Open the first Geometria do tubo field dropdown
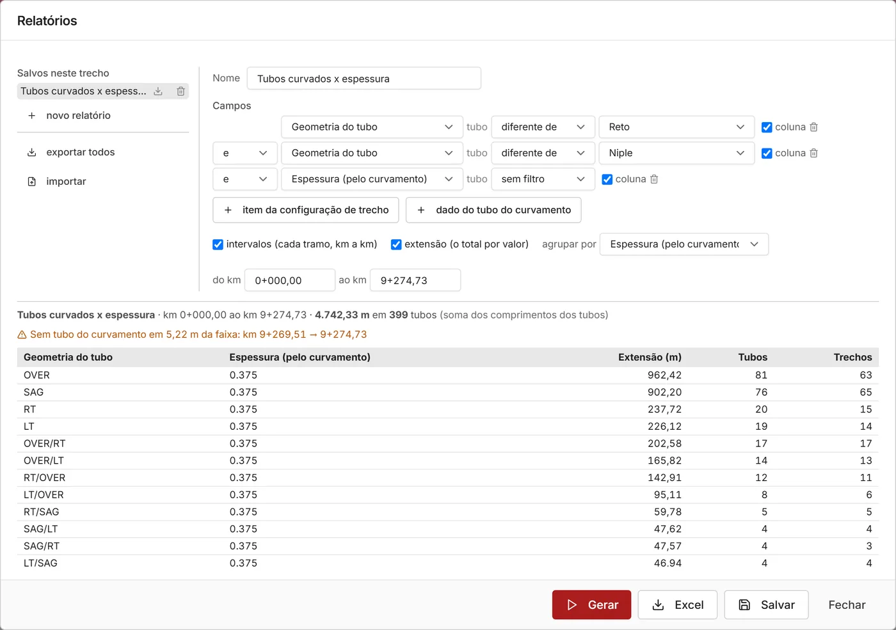 372,127
